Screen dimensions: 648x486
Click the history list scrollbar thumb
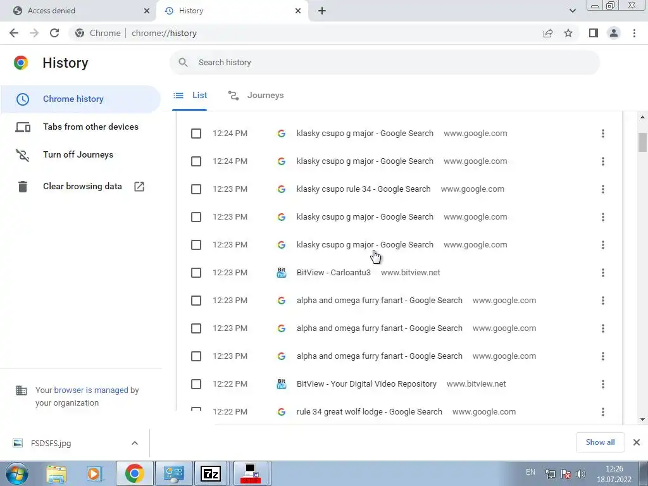coord(642,142)
